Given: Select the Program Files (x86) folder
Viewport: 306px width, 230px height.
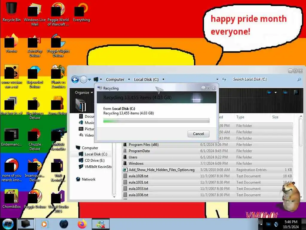Looking at the screenshot, I should coord(207,145).
